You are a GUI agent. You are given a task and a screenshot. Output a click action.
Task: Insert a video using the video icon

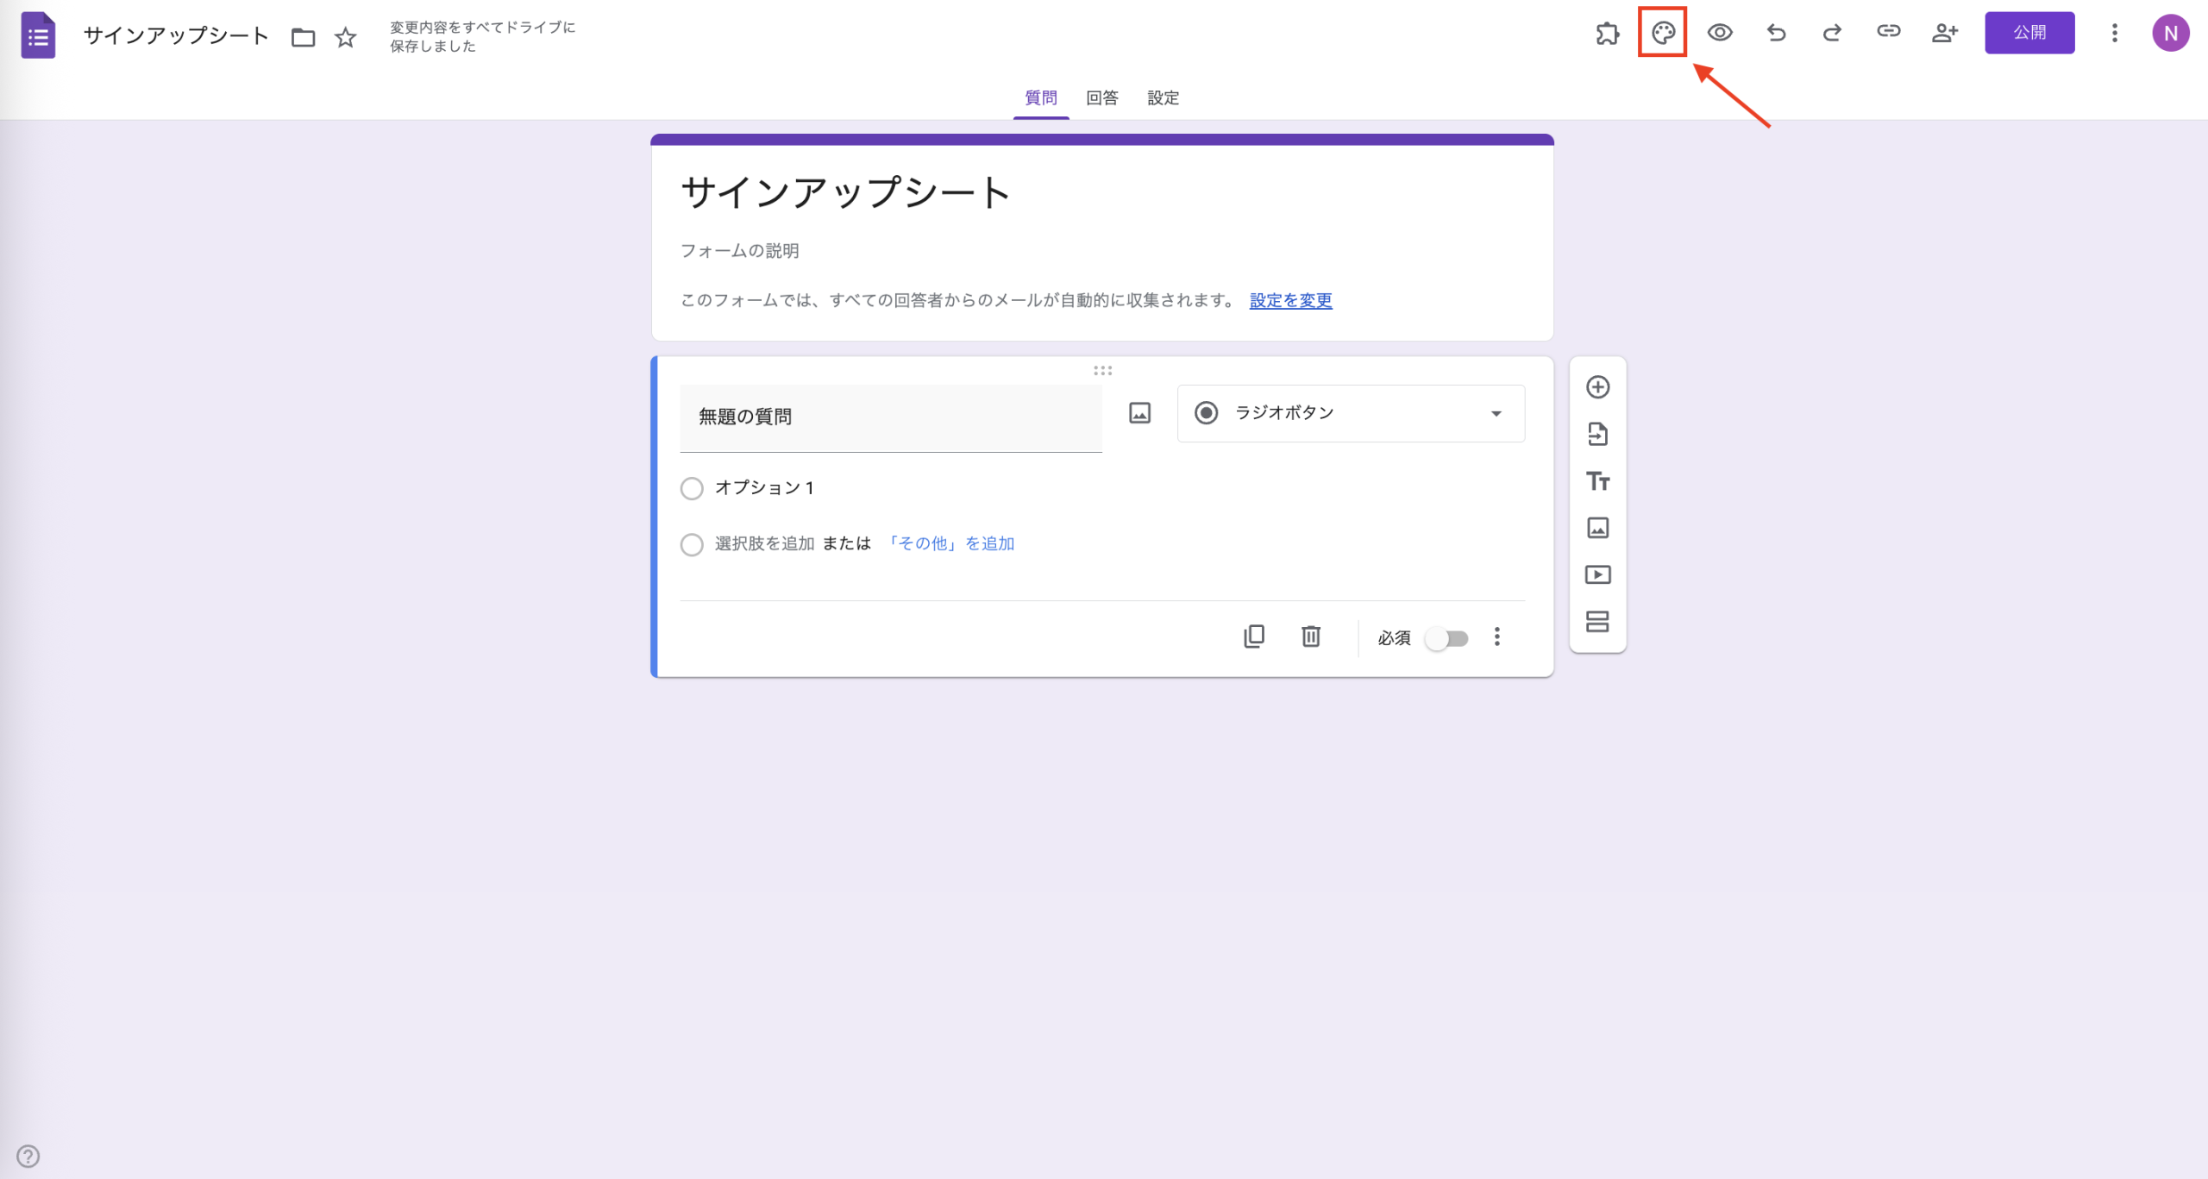coord(1599,574)
